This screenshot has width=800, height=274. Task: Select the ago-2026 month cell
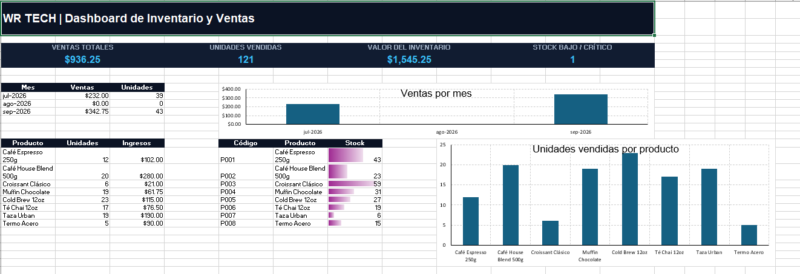point(28,103)
